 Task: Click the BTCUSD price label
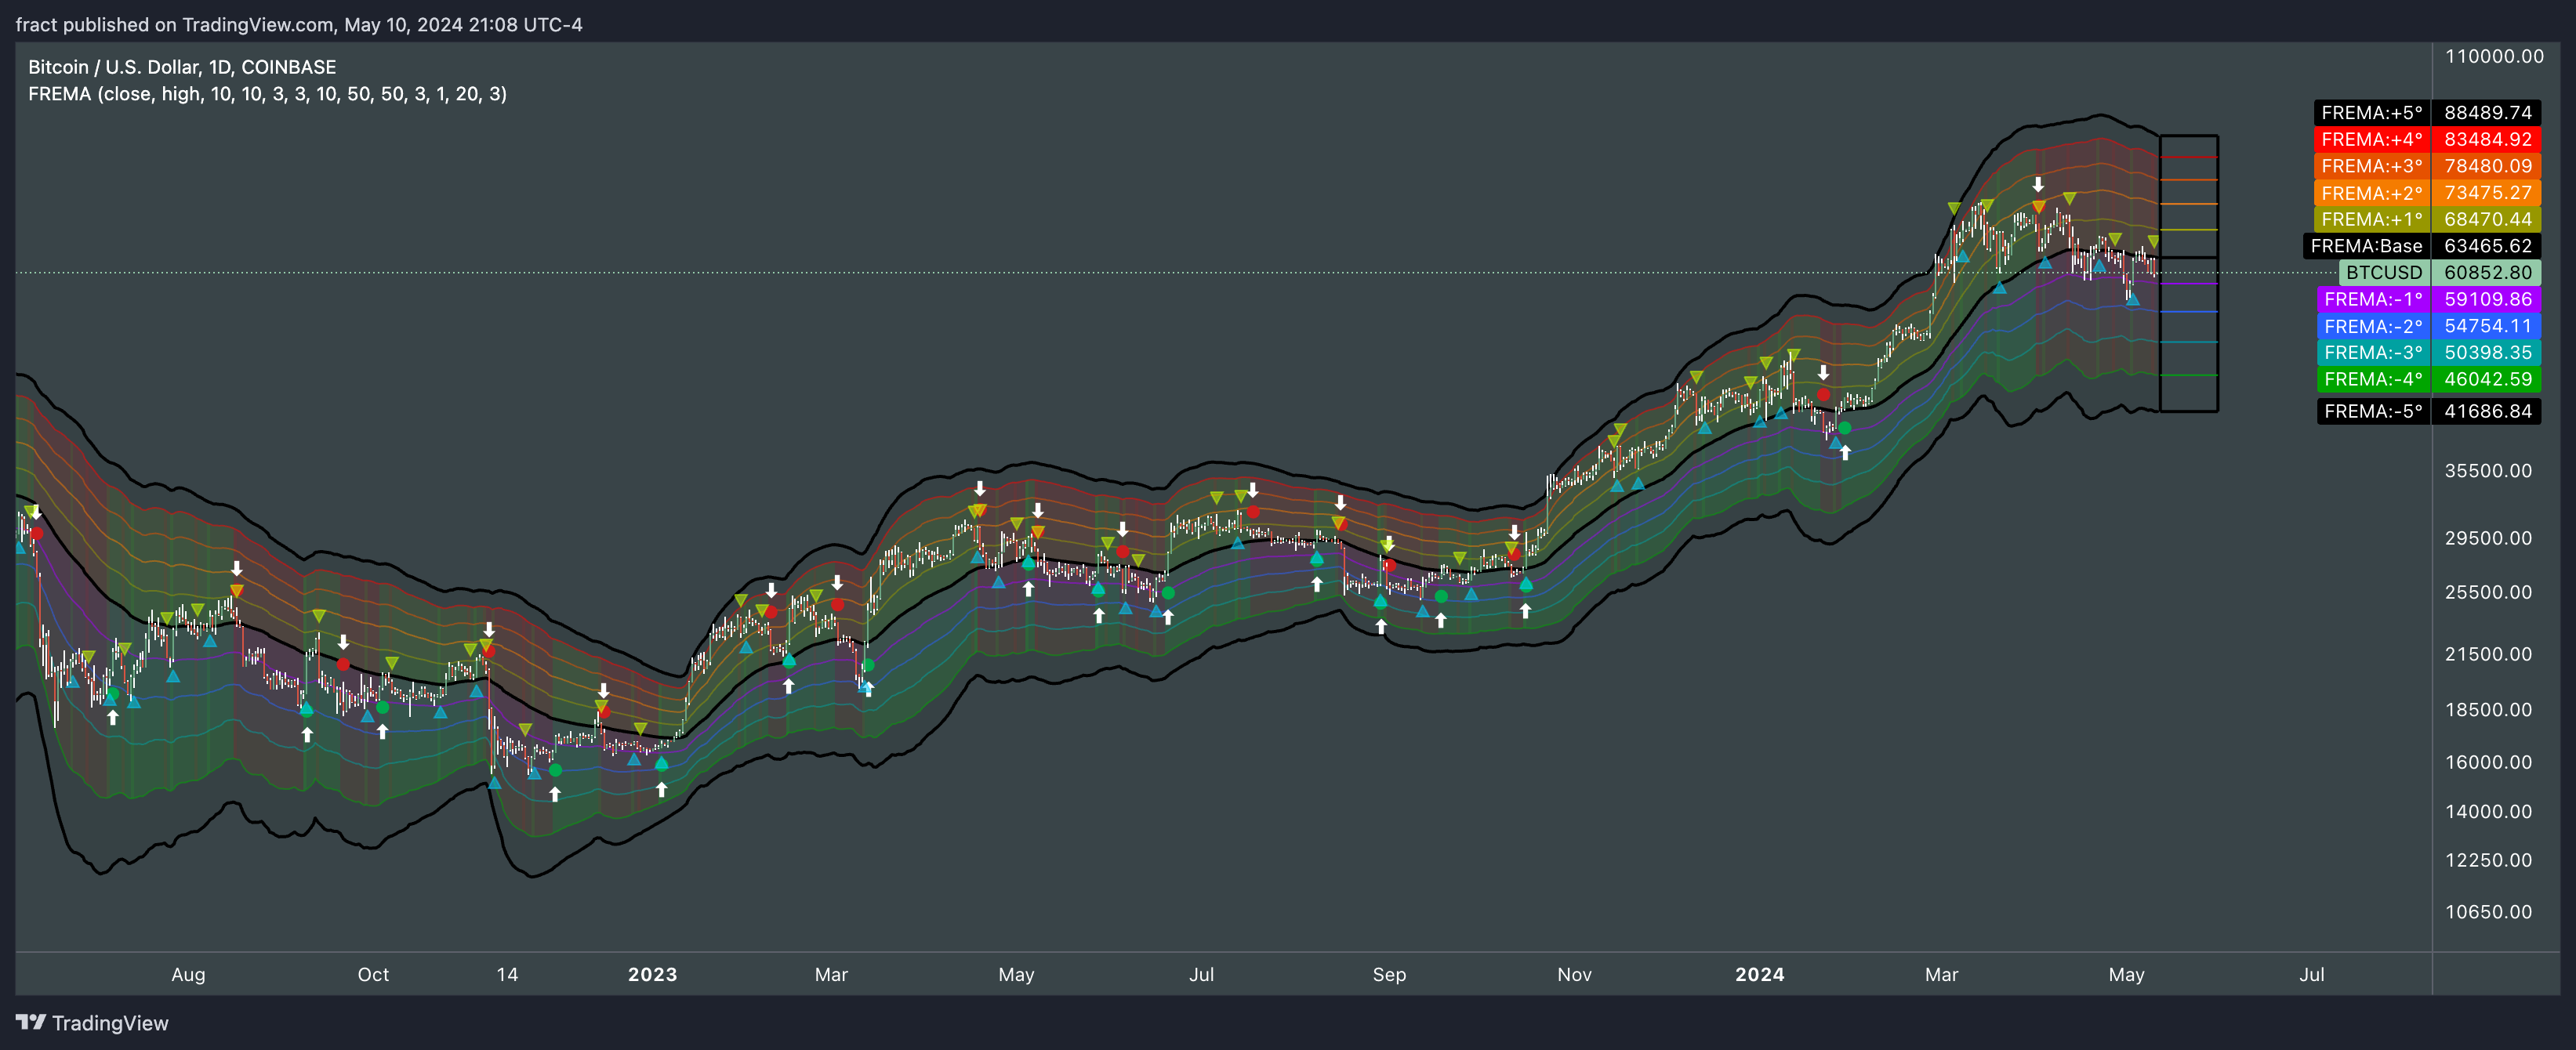tap(2385, 272)
